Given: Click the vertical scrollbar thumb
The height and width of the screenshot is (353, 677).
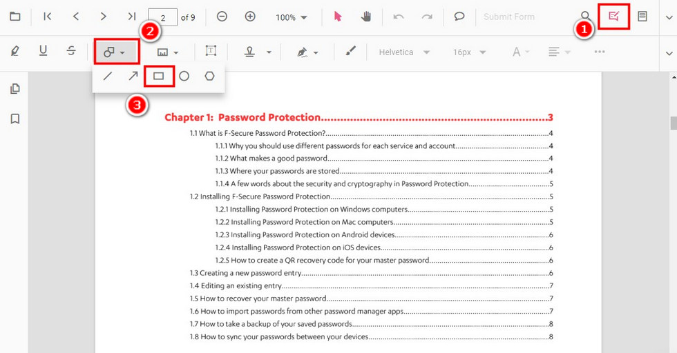Looking at the screenshot, I should 673,123.
